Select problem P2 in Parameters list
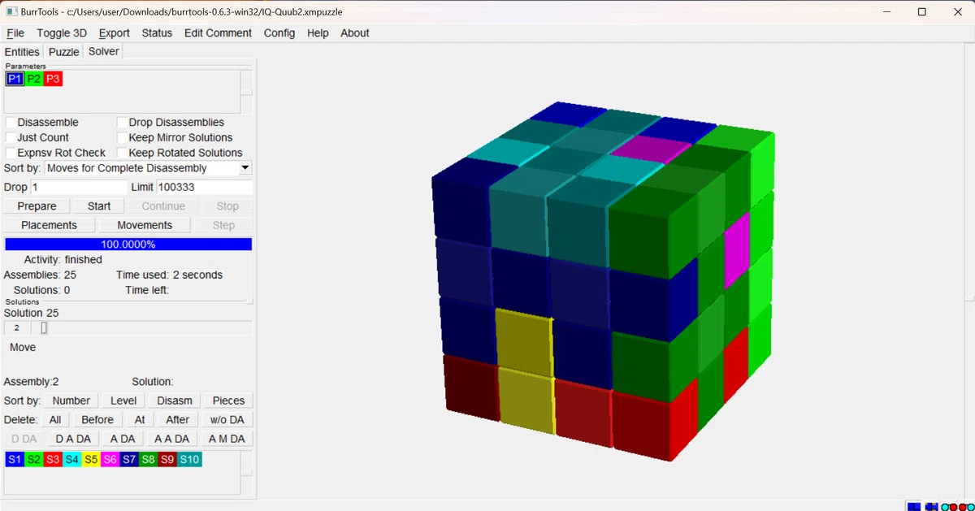The height and width of the screenshot is (511, 975). click(x=33, y=79)
